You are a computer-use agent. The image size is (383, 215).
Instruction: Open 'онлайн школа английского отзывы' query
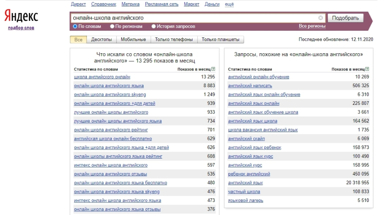(x=110, y=174)
